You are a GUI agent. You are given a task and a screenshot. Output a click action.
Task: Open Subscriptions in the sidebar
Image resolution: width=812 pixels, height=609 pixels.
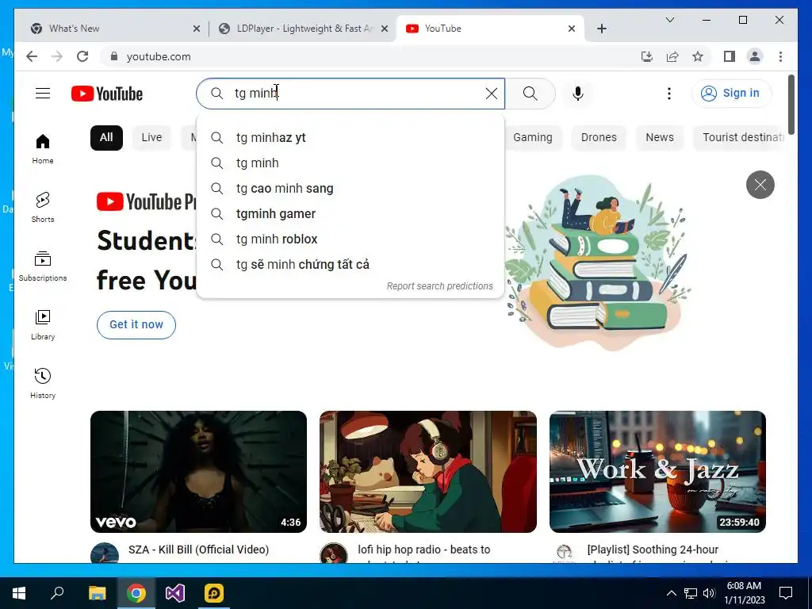point(43,266)
